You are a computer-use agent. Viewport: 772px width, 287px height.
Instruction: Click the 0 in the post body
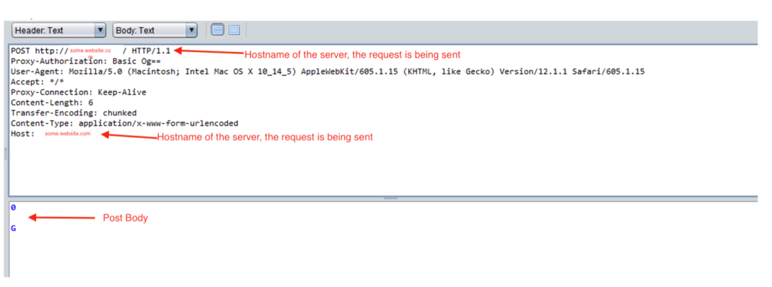click(x=13, y=207)
